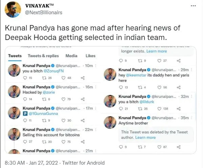The image size is (205, 168).
Task: Click Learn more under the deleted tweet notice
Action: pos(145,138)
